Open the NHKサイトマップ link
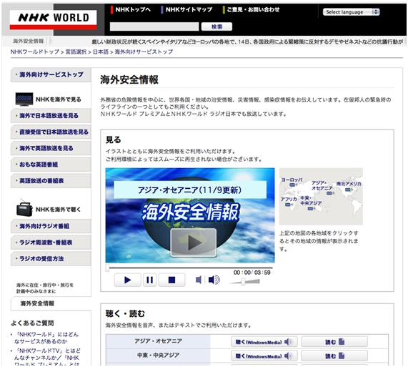 click(x=189, y=9)
